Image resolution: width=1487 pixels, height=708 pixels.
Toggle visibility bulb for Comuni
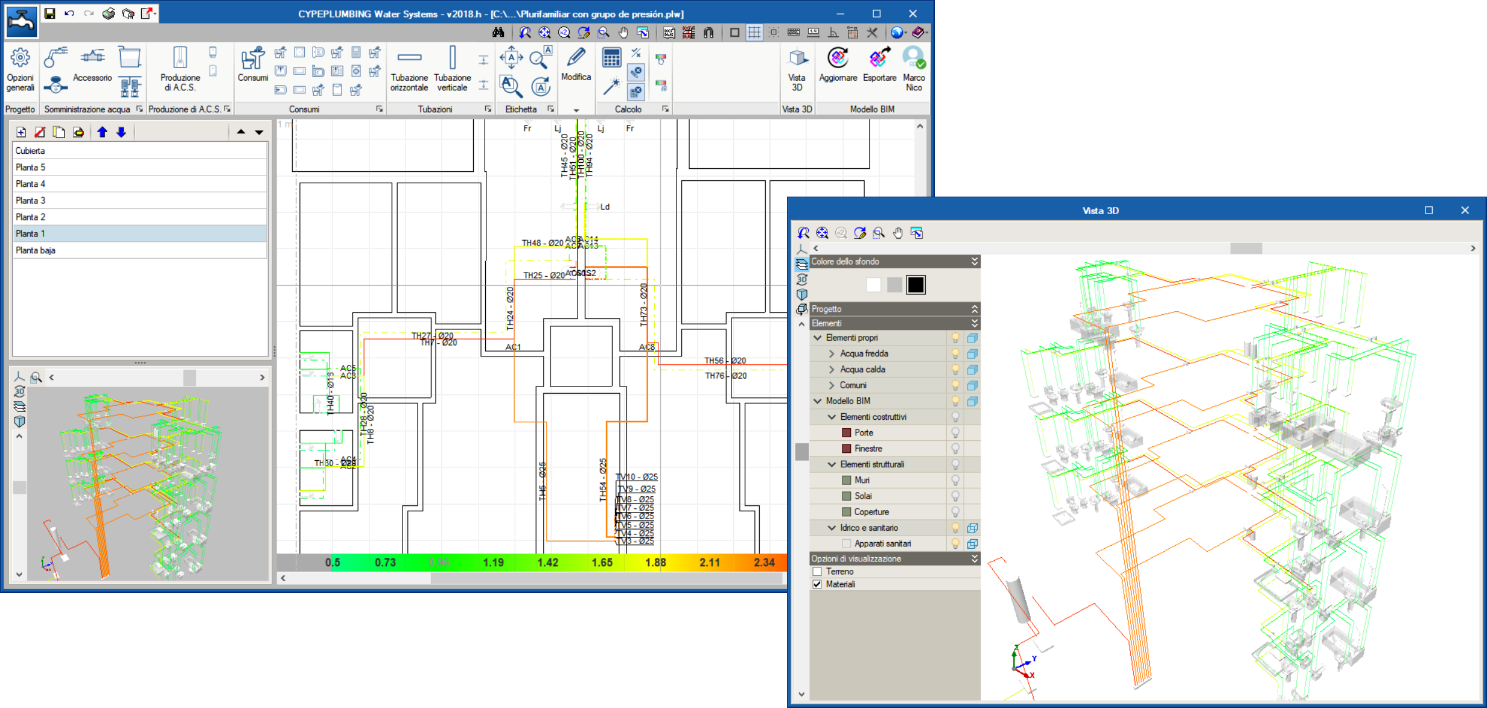click(x=955, y=385)
